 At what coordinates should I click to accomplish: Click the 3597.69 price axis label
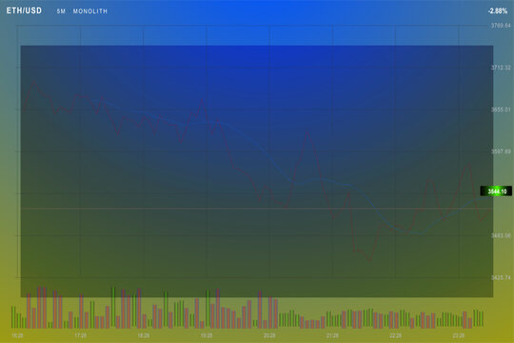pyautogui.click(x=501, y=151)
